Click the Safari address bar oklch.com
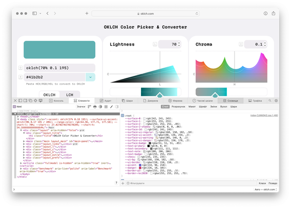The height and width of the screenshot is (208, 291). pyautogui.click(x=145, y=13)
